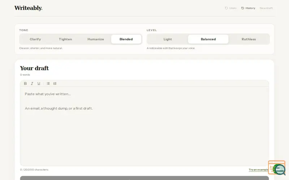Set edit level to Balanced
Image resolution: width=289 pixels, height=180 pixels.
[208, 39]
